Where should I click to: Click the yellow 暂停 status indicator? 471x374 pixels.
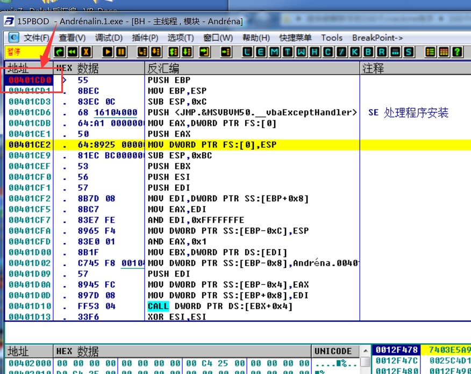[27, 52]
